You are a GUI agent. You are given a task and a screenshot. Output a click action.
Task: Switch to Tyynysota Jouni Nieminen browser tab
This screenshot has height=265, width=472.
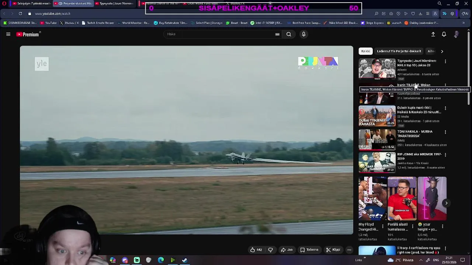(x=114, y=4)
